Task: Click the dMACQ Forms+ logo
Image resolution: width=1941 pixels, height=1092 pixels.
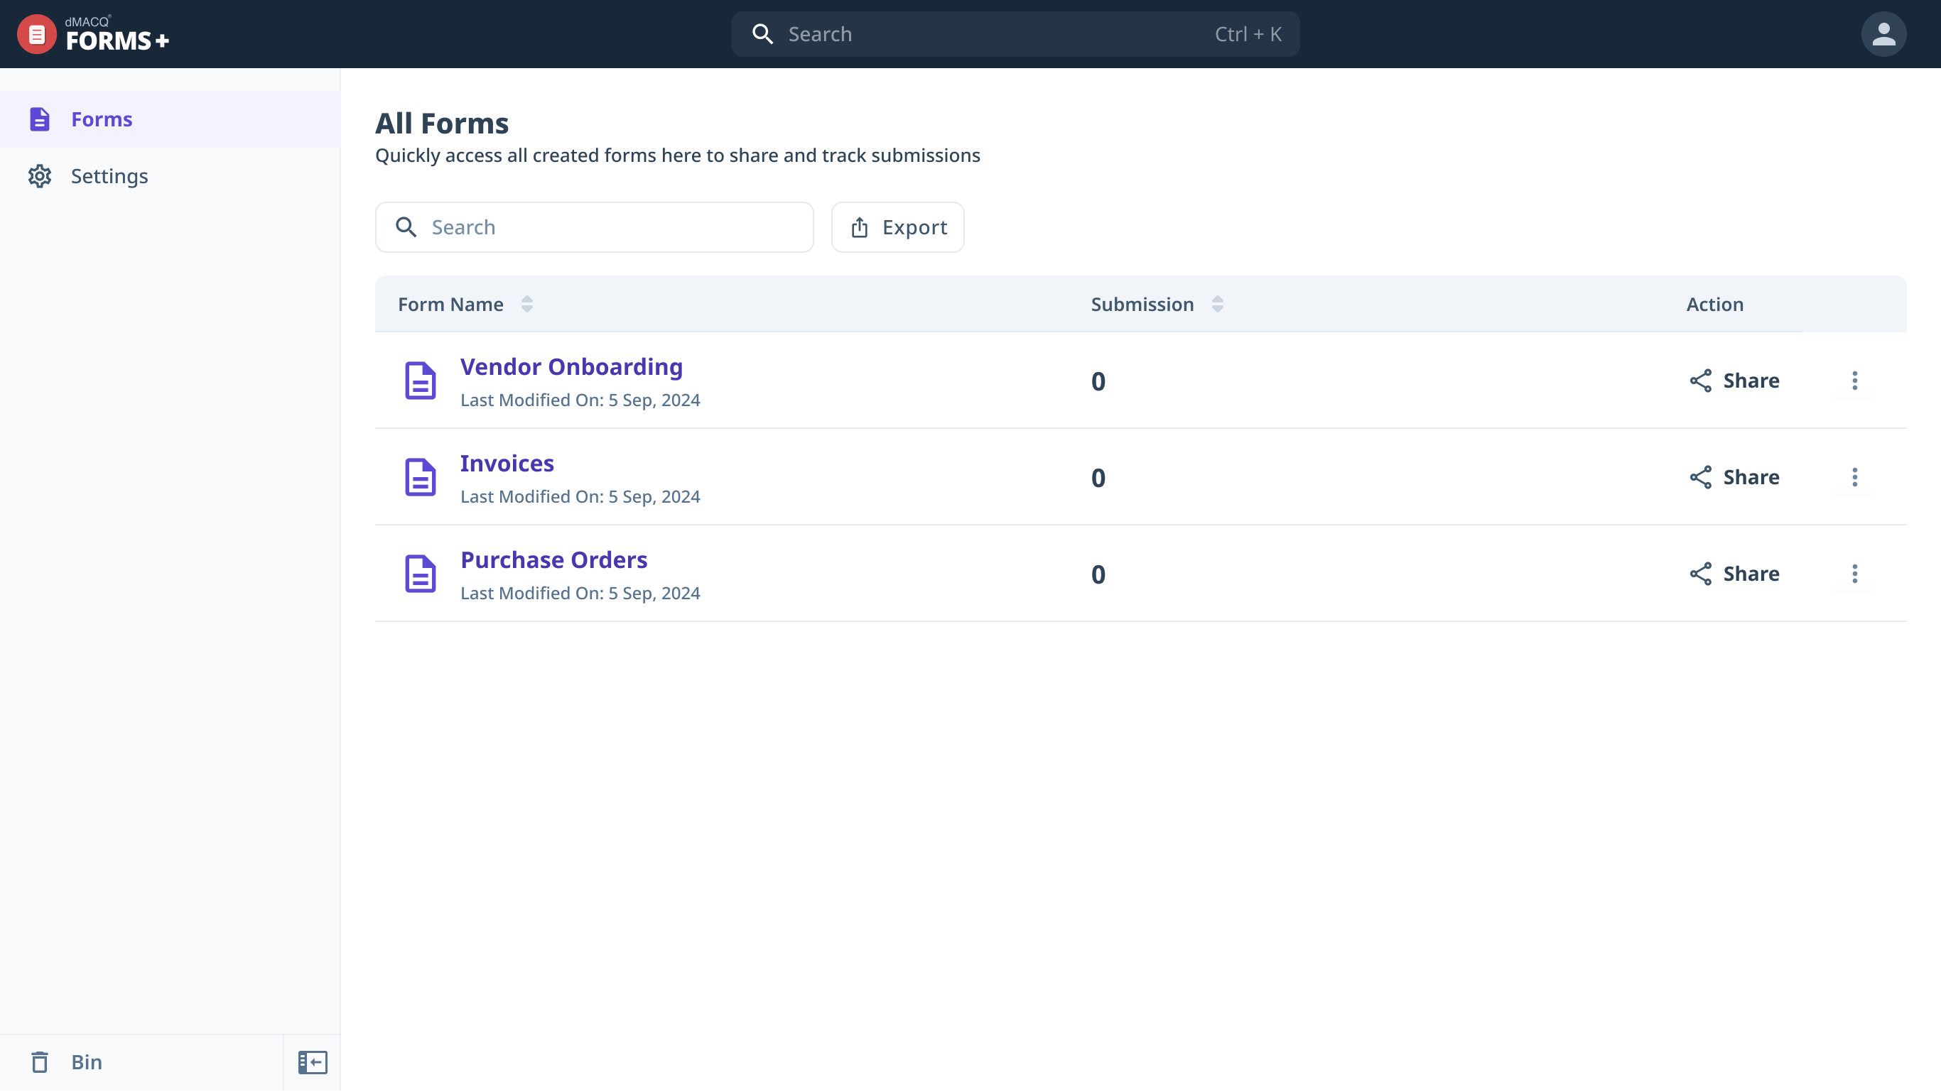Action: (92, 34)
